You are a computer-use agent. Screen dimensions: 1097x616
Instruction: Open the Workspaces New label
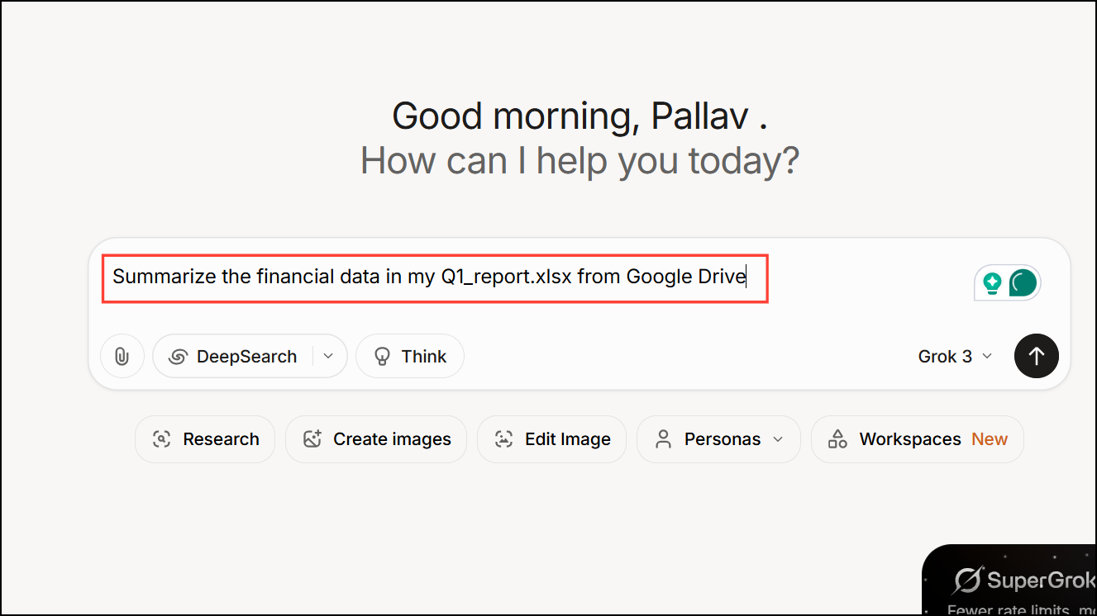tap(989, 439)
